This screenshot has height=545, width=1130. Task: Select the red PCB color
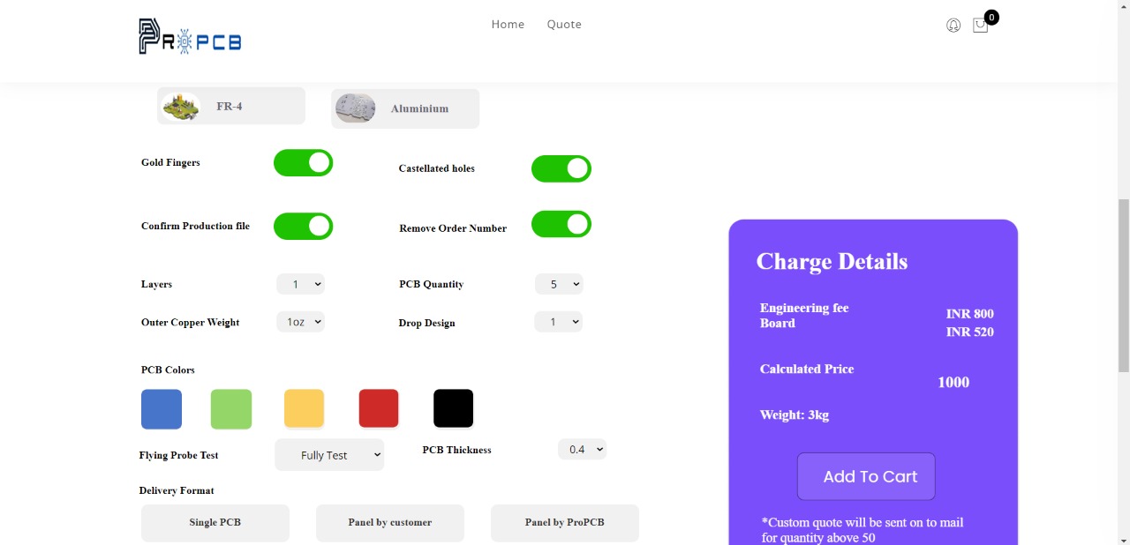(379, 408)
